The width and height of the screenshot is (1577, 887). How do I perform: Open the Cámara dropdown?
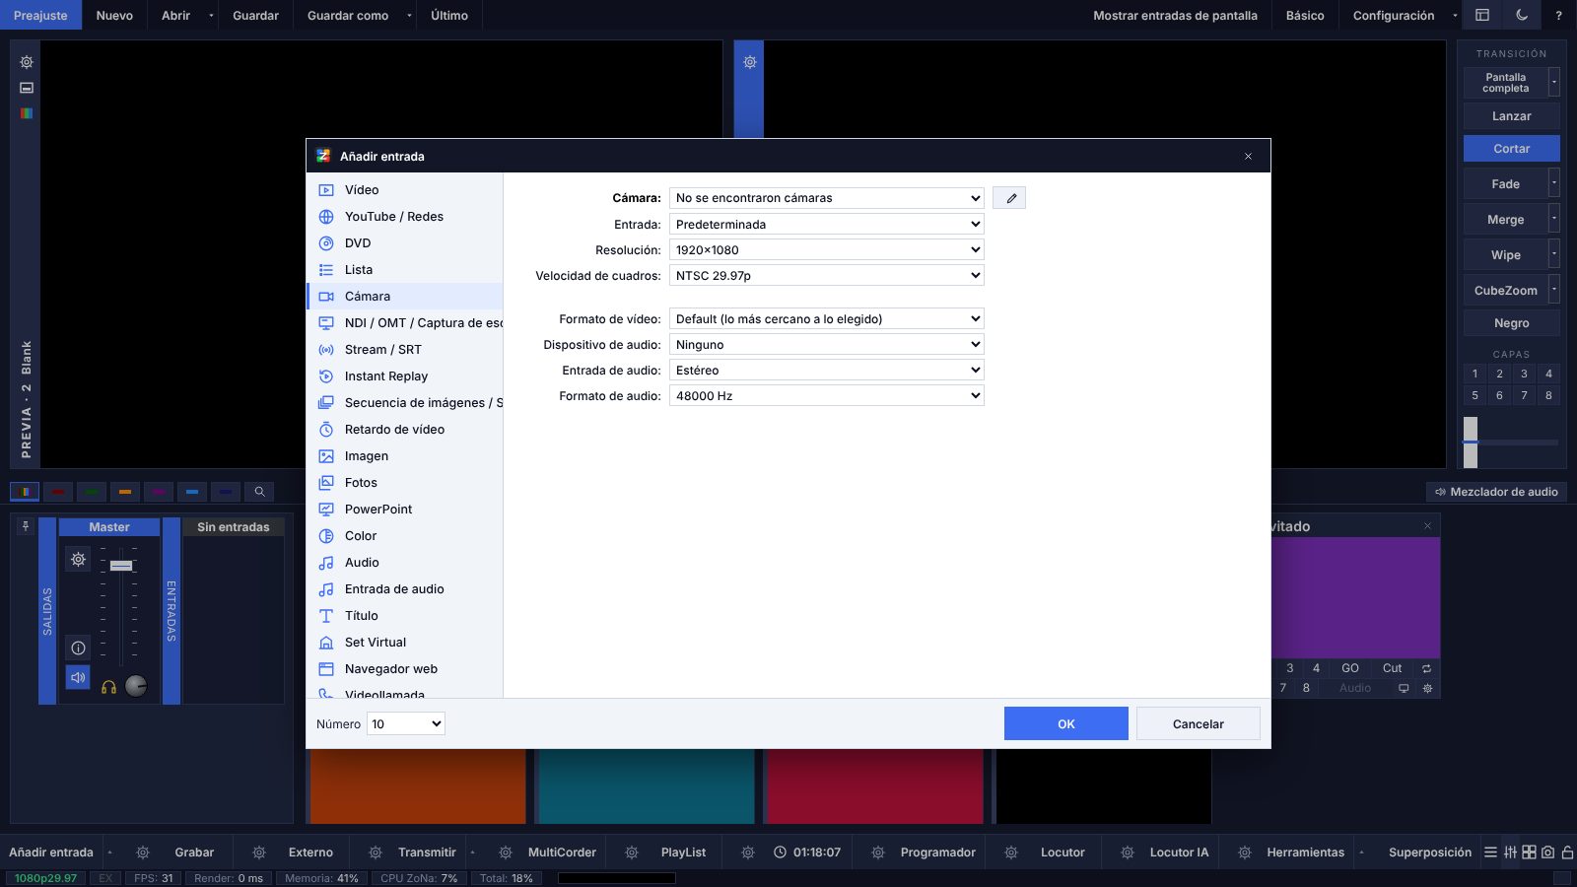(827, 198)
